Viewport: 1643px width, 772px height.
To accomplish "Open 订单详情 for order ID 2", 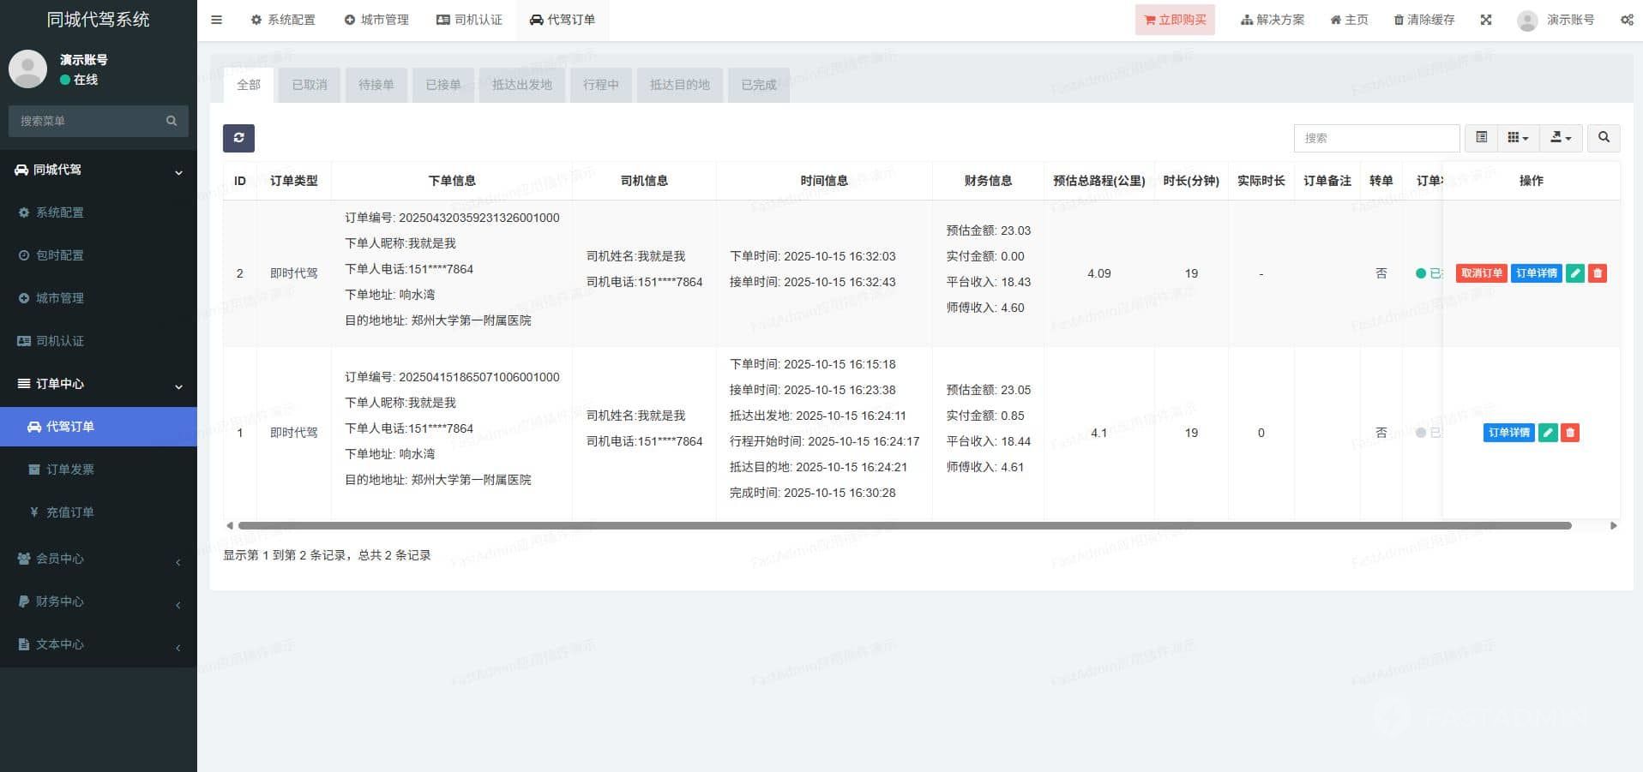I will click(1537, 273).
